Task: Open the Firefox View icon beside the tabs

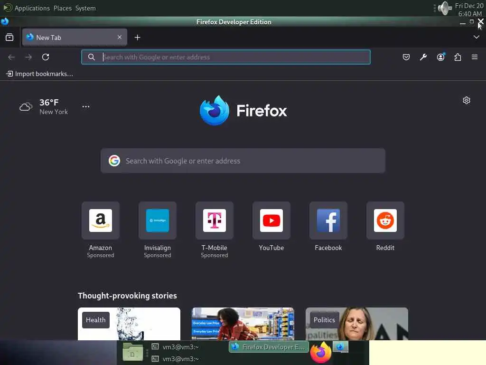Action: [9, 38]
